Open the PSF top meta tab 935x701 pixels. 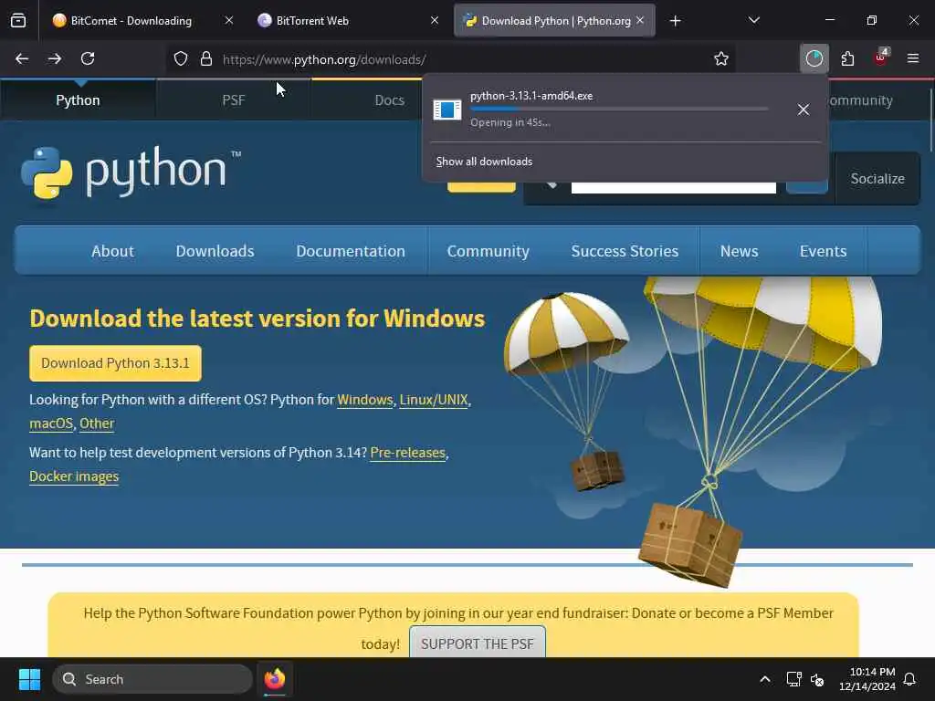click(233, 100)
